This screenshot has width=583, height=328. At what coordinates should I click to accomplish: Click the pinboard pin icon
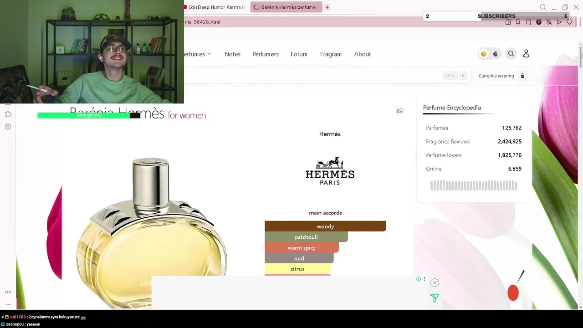518,22
